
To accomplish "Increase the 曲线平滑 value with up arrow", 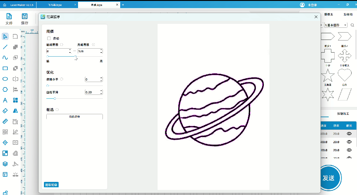I will 101,91.
